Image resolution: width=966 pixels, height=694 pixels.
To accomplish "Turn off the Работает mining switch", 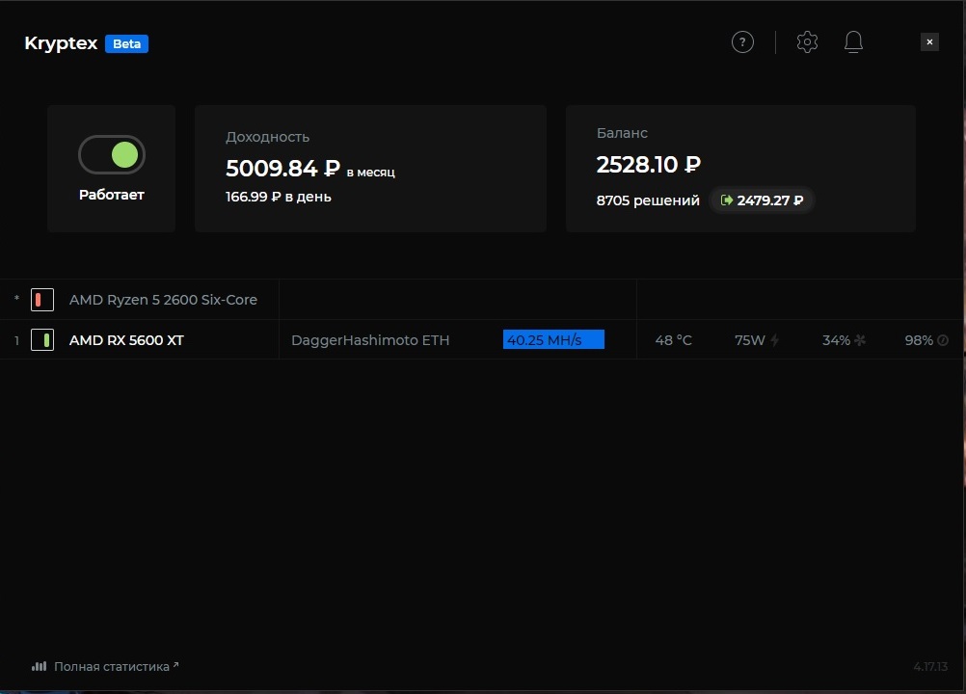I will pos(112,154).
